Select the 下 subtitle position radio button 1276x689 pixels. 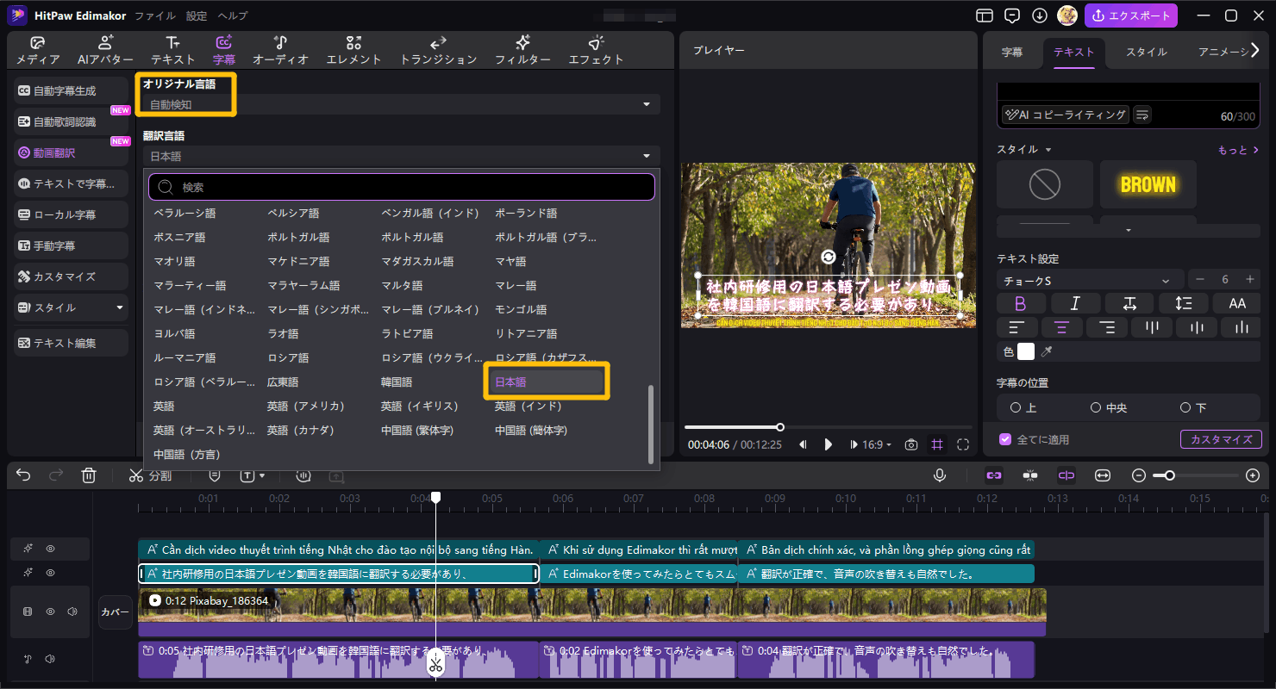pos(1187,407)
